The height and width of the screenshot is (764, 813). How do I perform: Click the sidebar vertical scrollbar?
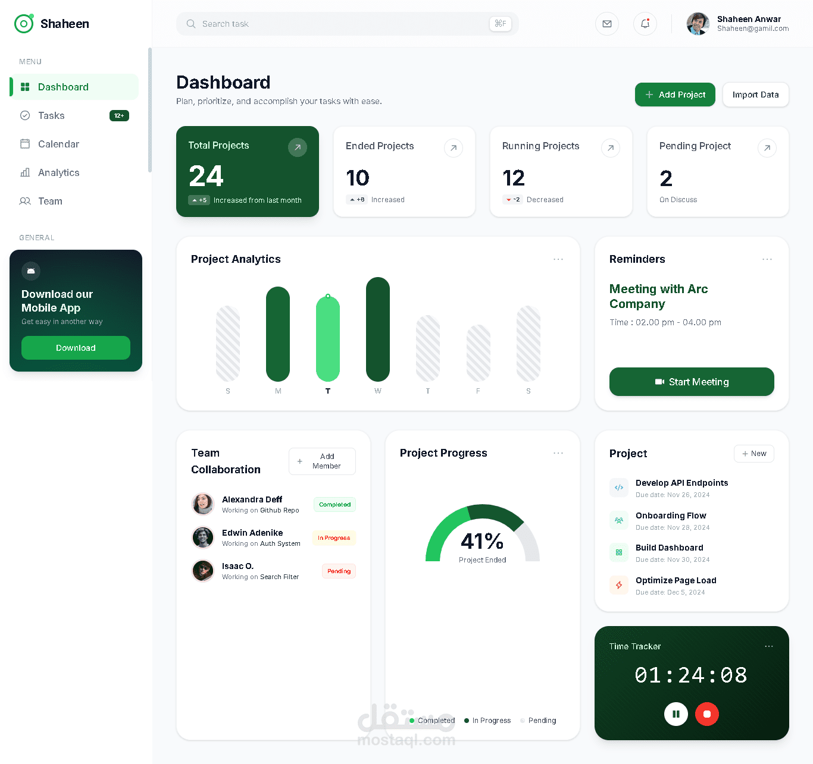[150, 110]
